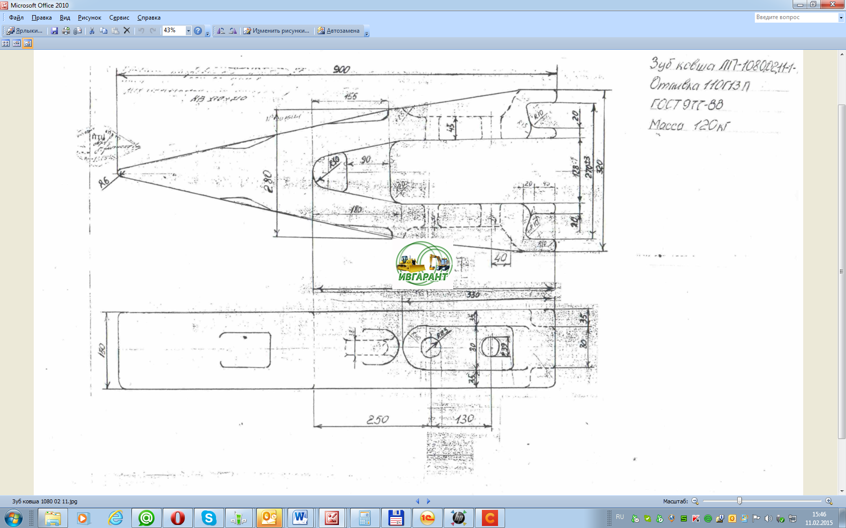Image resolution: width=846 pixels, height=528 pixels.
Task: Click the RU language indicator
Action: [620, 517]
